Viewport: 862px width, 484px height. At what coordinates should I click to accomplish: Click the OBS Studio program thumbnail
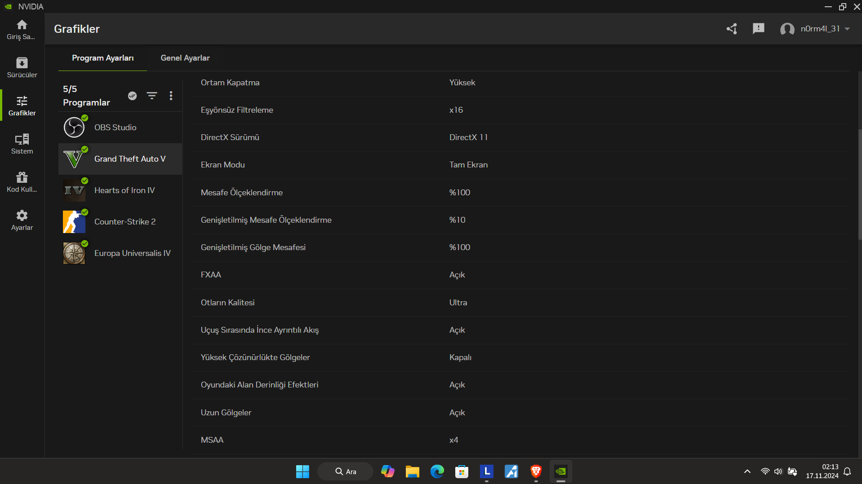[x=74, y=128]
